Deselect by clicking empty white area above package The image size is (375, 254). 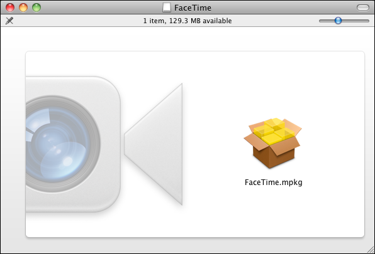point(272,83)
